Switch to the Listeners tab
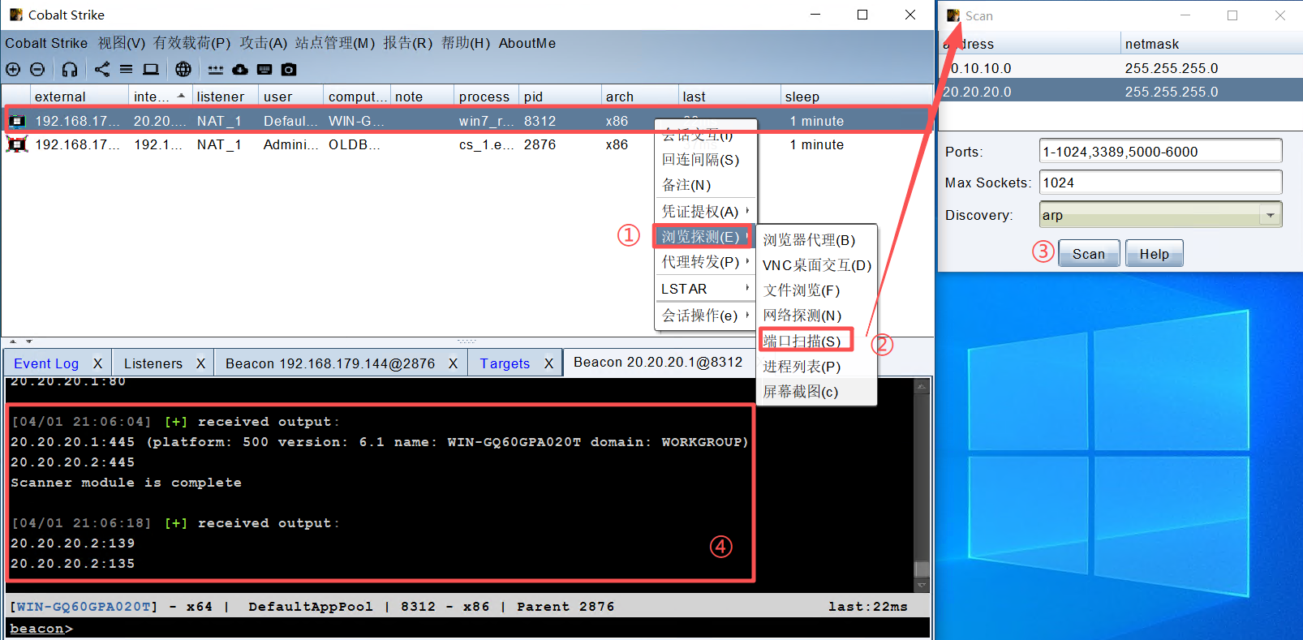 tap(153, 363)
